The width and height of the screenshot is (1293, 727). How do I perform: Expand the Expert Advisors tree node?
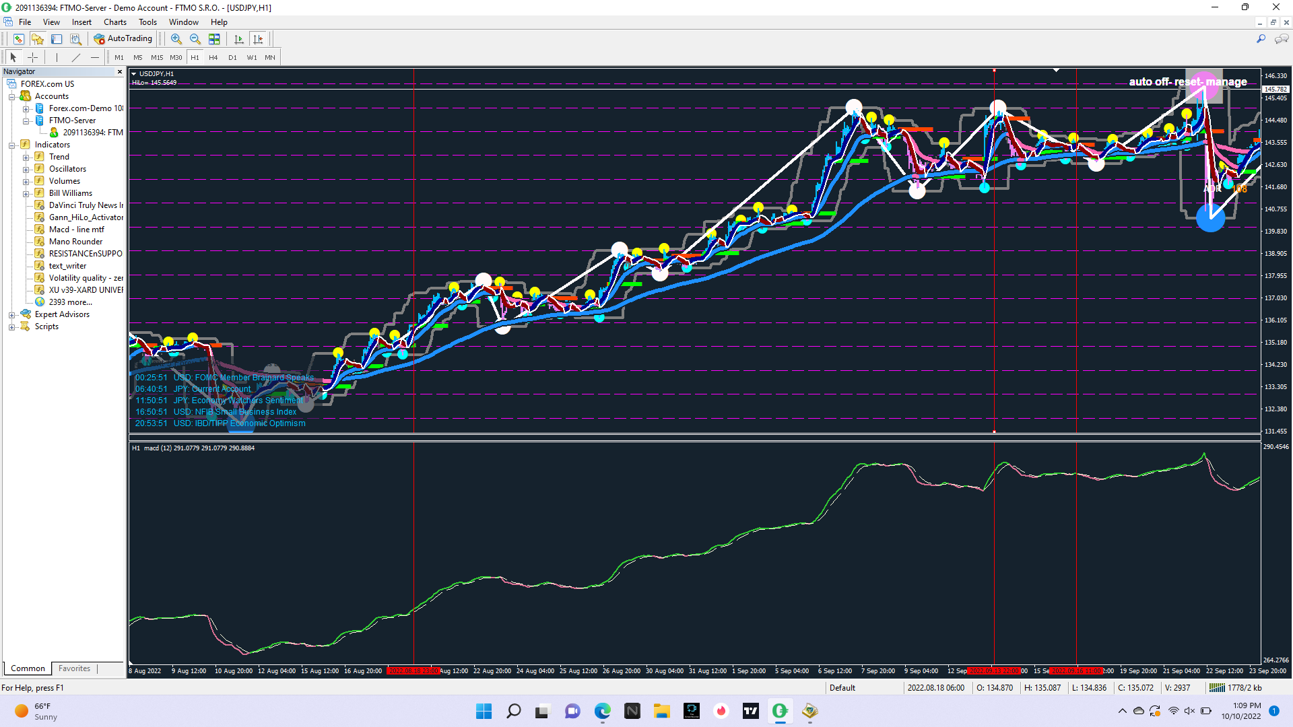point(11,315)
